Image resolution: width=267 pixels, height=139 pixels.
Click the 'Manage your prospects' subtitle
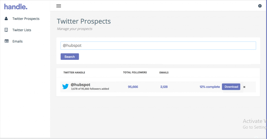[x=75, y=29]
